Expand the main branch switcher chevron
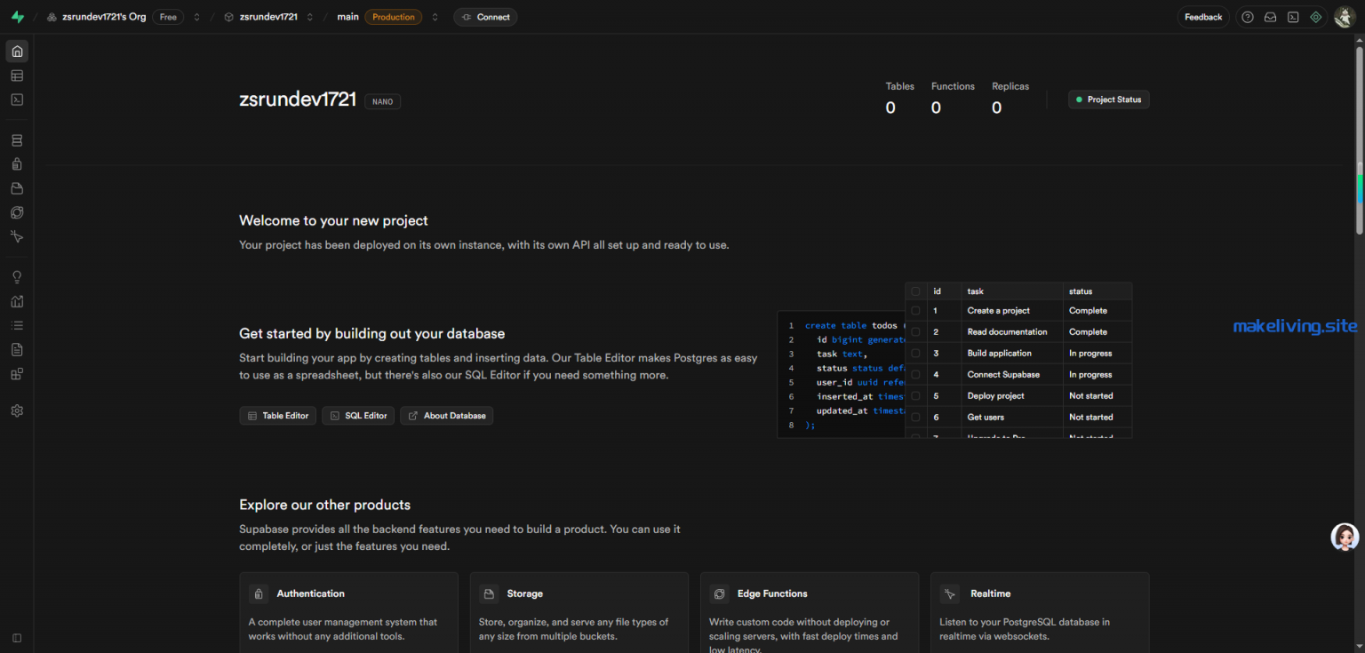The height and width of the screenshot is (653, 1365). click(x=435, y=17)
